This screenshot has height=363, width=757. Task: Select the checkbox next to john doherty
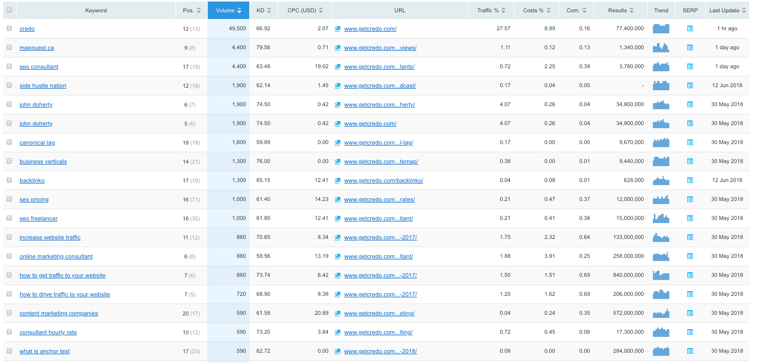[x=9, y=105]
